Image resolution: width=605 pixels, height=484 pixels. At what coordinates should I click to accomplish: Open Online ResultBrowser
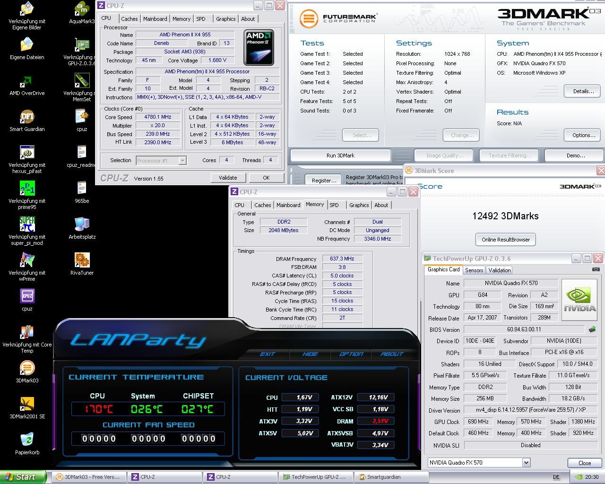tap(505, 240)
